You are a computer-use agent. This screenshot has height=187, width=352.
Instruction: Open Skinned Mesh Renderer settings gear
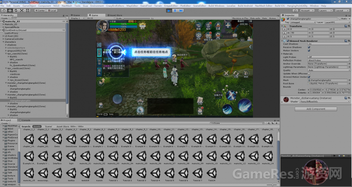(349, 41)
